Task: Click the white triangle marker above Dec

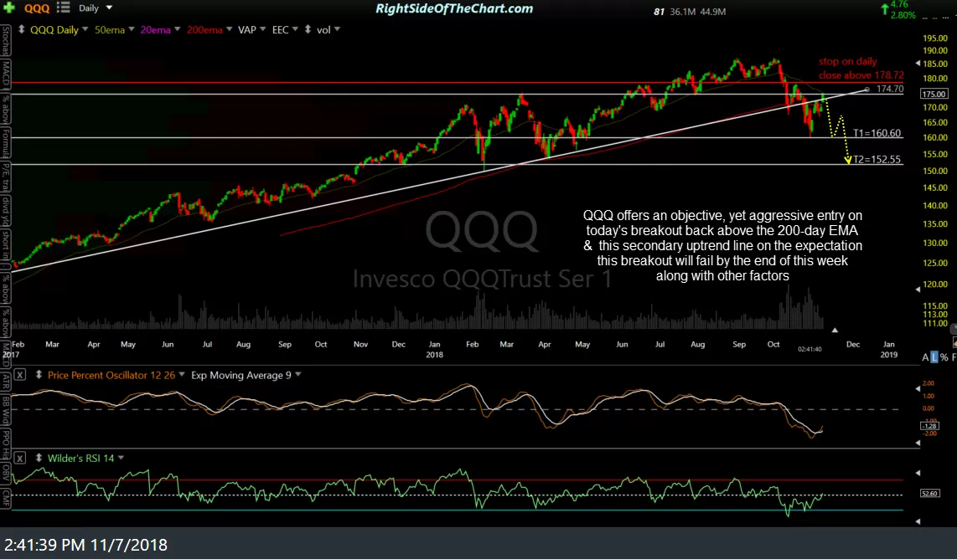Action: tap(835, 330)
